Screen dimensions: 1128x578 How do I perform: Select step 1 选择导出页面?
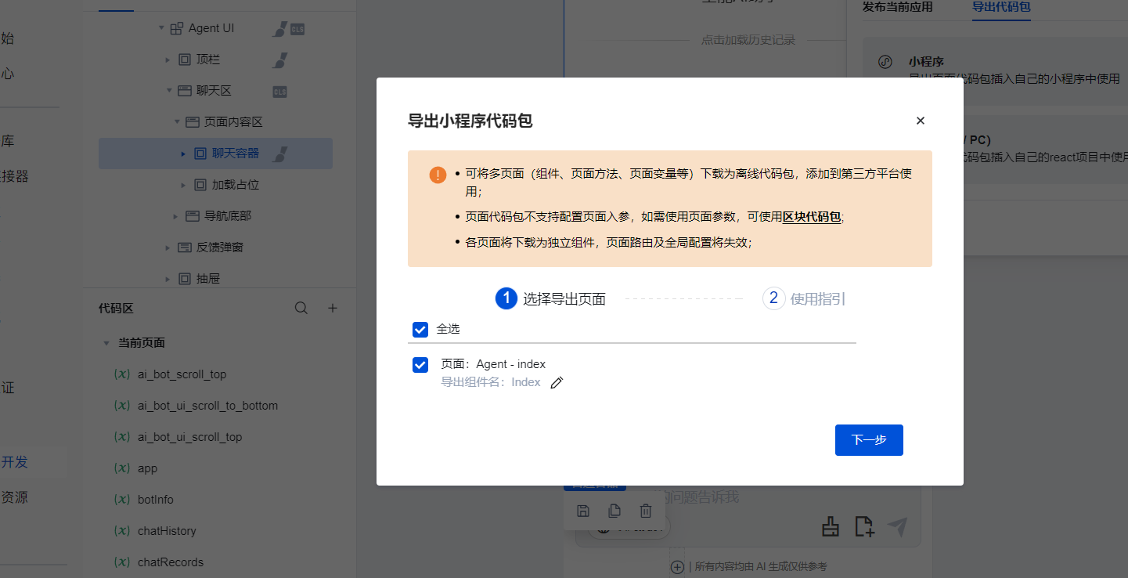[550, 298]
